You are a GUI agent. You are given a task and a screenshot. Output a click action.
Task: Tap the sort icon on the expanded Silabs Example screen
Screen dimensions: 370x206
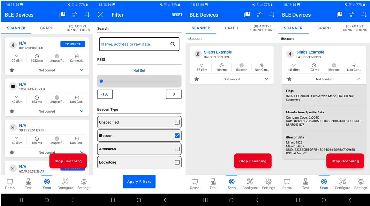[x=364, y=15]
